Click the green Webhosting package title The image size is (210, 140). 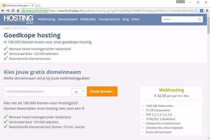[x=171, y=90]
